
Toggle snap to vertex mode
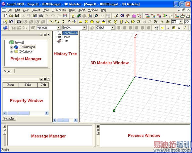click(x=162, y=28)
